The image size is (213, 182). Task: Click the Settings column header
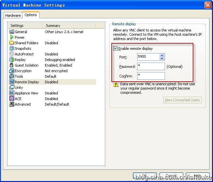(25, 26)
